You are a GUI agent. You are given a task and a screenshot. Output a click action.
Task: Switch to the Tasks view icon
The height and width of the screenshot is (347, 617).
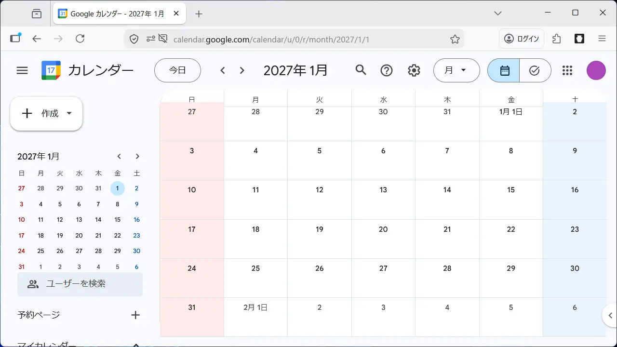[x=535, y=70]
